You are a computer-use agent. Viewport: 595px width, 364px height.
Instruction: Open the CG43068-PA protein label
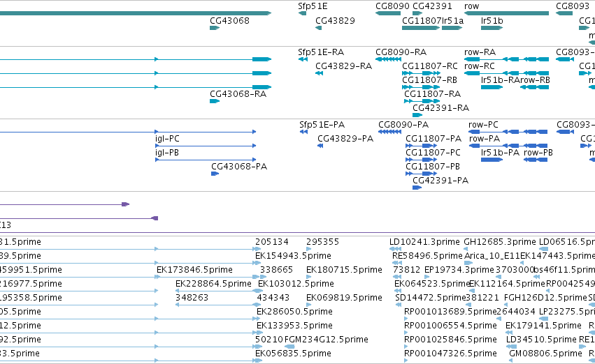(239, 167)
